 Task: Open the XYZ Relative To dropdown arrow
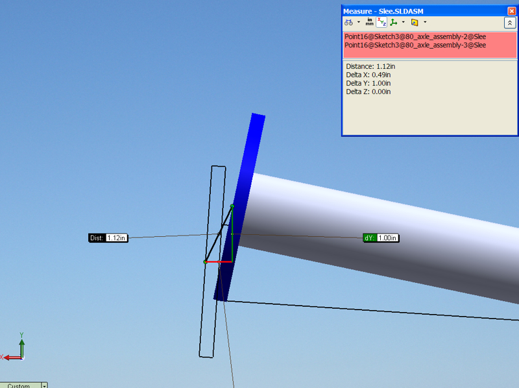pos(403,22)
